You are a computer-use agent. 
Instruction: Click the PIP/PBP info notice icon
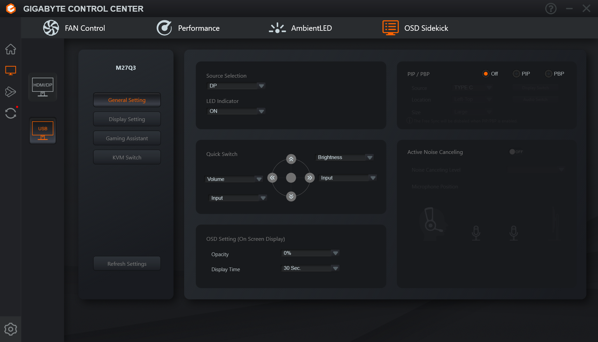pos(410,121)
